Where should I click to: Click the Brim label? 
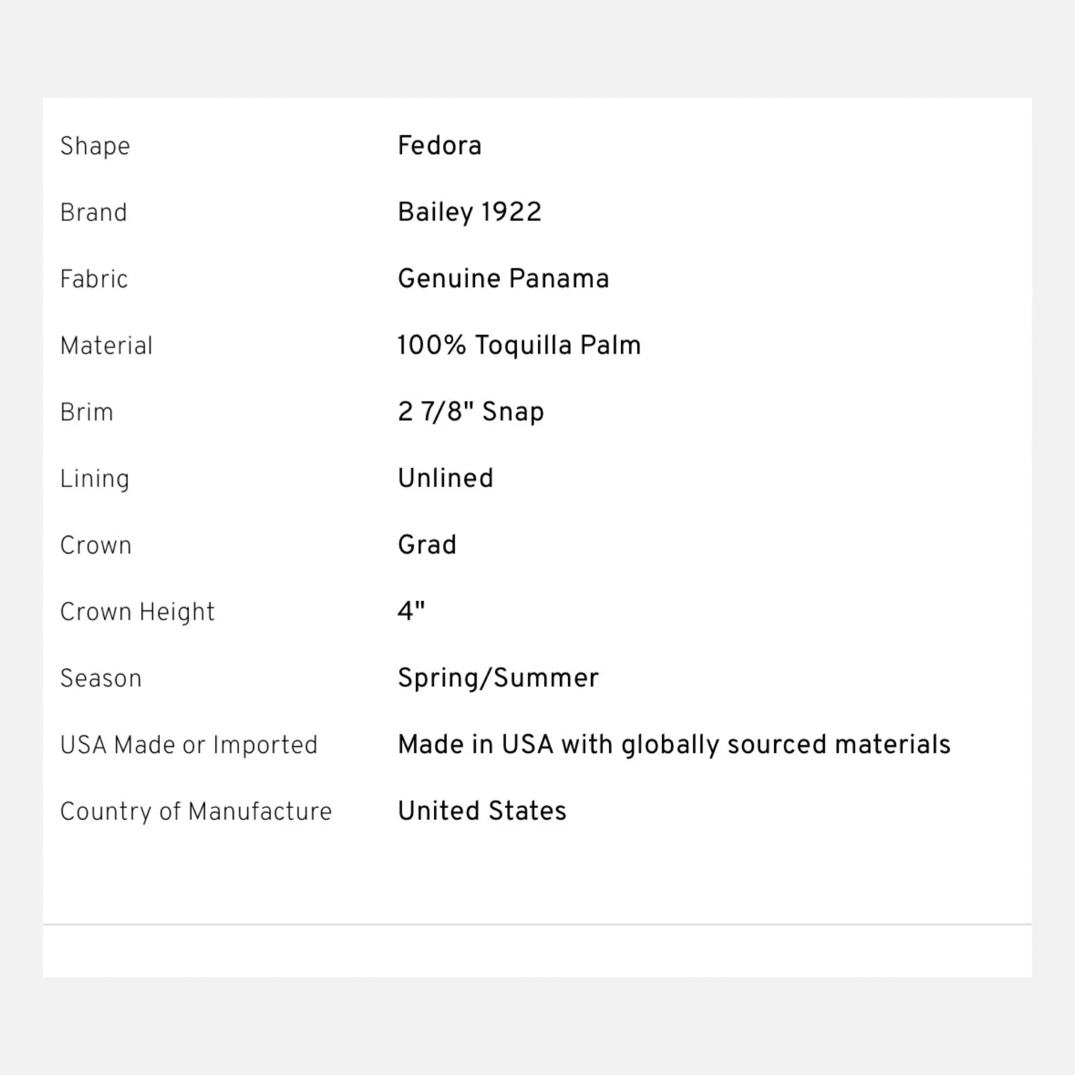pos(87,412)
